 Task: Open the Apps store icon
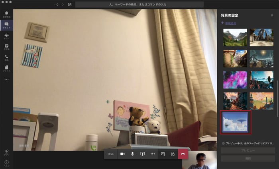click(6, 152)
